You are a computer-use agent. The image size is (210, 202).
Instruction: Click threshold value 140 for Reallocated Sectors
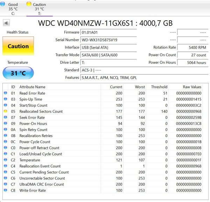[164, 111]
